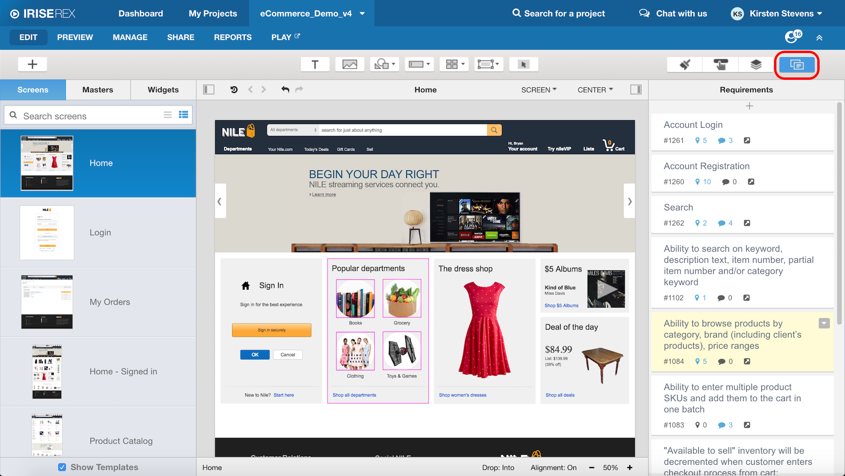
Task: Switch to the Widgets tab
Action: coord(163,90)
